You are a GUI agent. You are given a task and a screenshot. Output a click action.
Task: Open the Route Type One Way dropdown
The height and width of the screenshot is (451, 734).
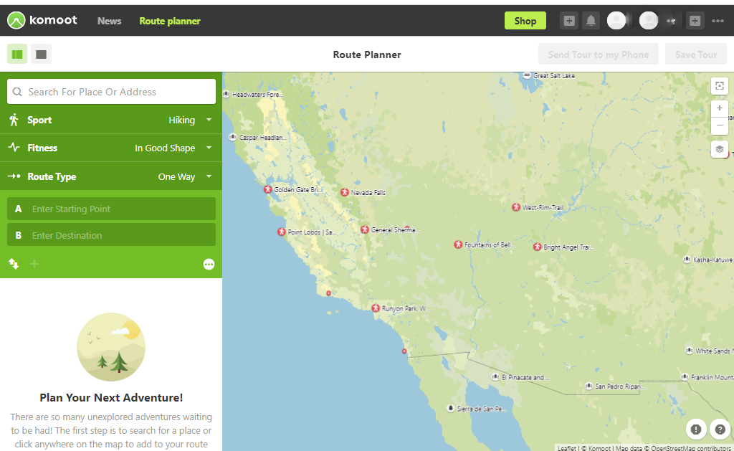coord(111,176)
